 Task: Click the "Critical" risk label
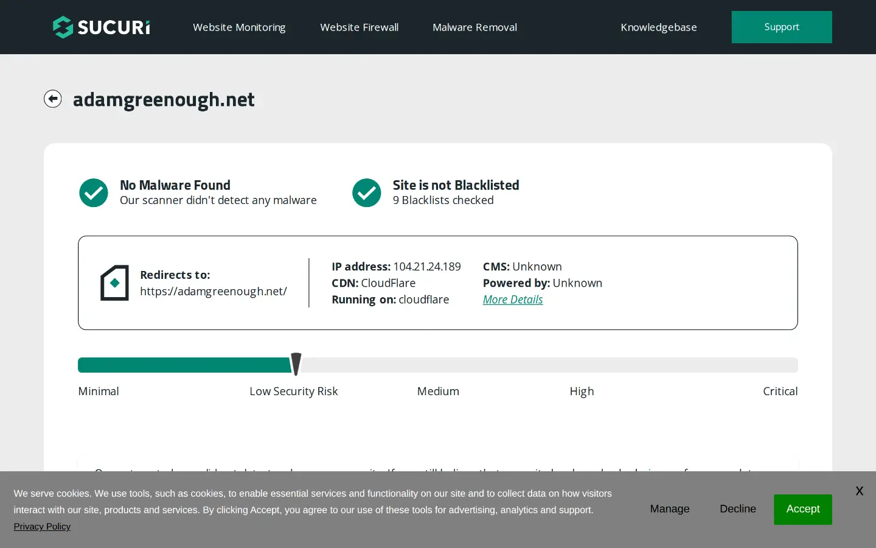tap(780, 392)
